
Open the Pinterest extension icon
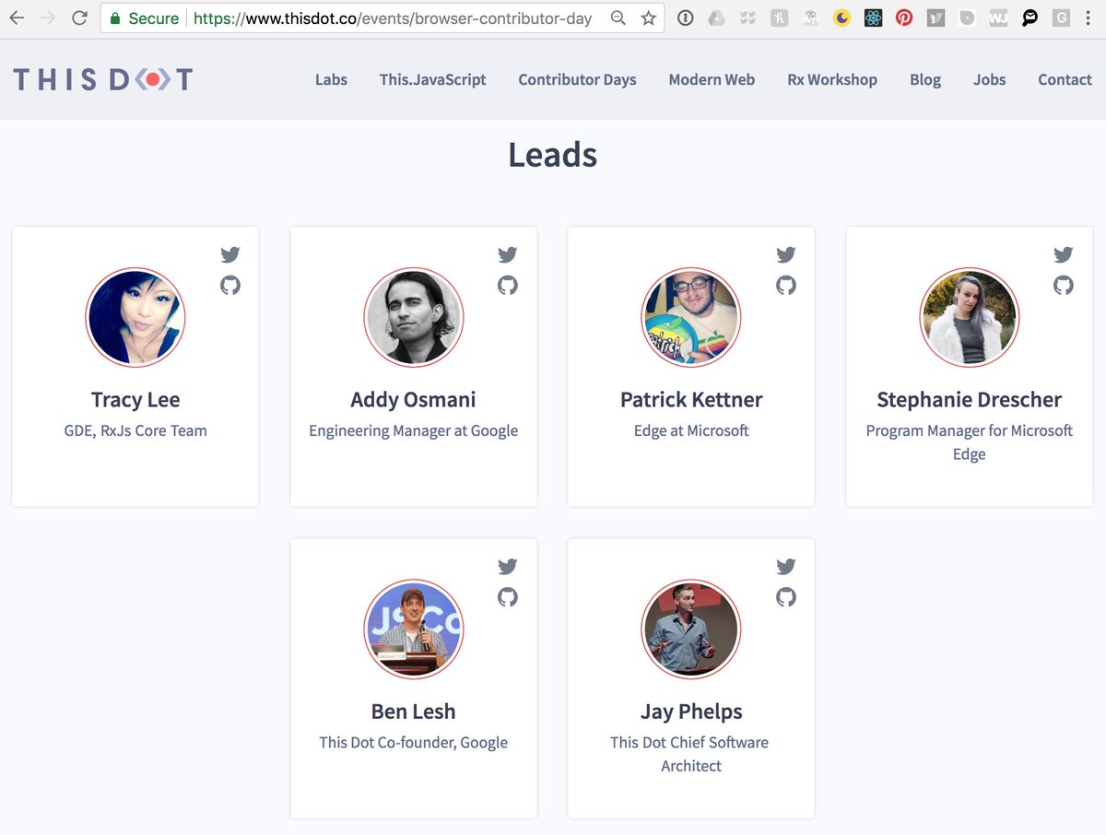click(x=904, y=18)
